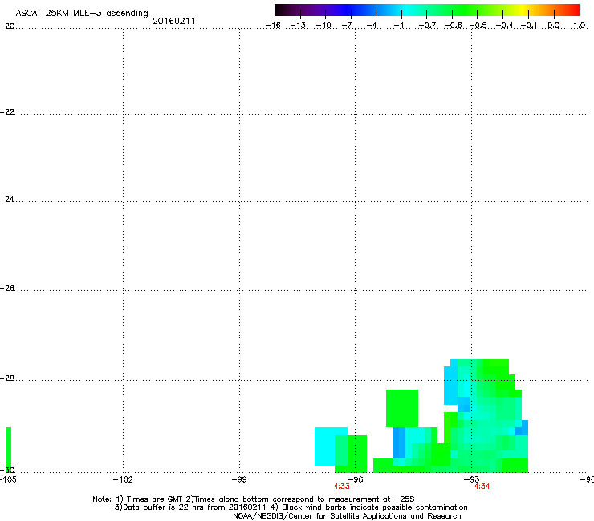Click the title 'ASCAT 25KM MLE-3 ascending'
This screenshot has width=594, height=521.
click(x=82, y=13)
